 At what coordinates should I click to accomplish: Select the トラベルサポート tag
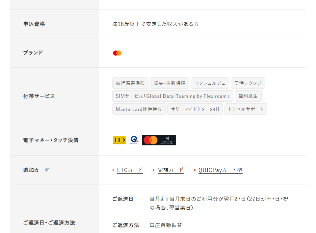click(x=246, y=109)
